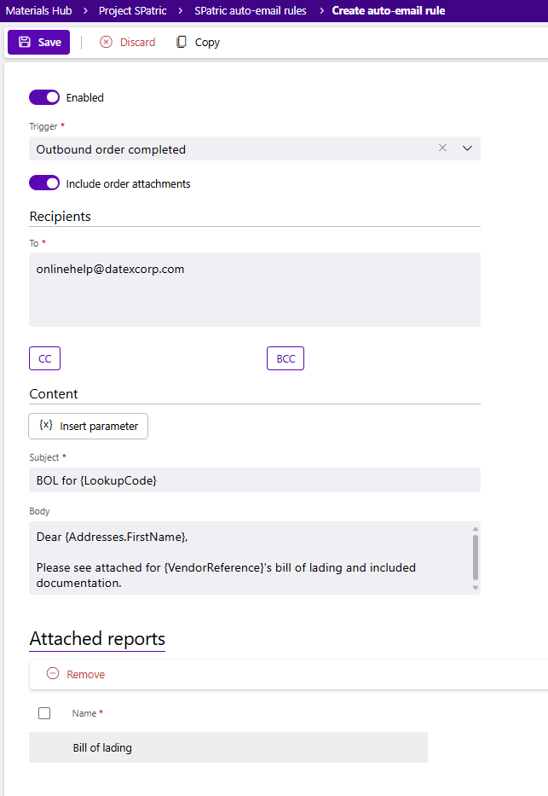Click the Copy document icon
This screenshot has height=796, width=548.
point(182,42)
